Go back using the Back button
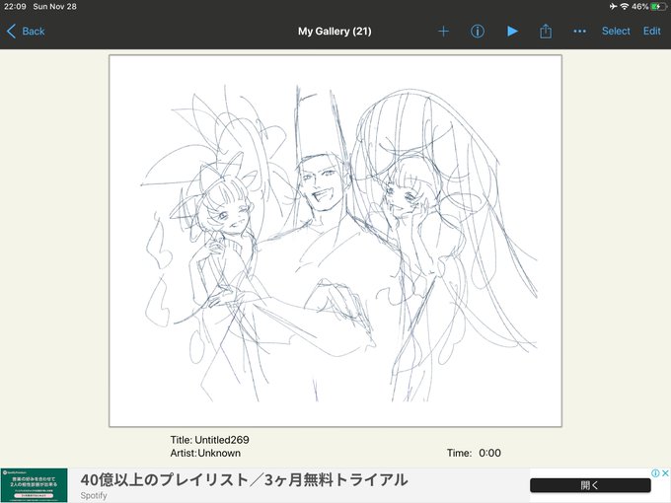The height and width of the screenshot is (503, 671). [26, 32]
